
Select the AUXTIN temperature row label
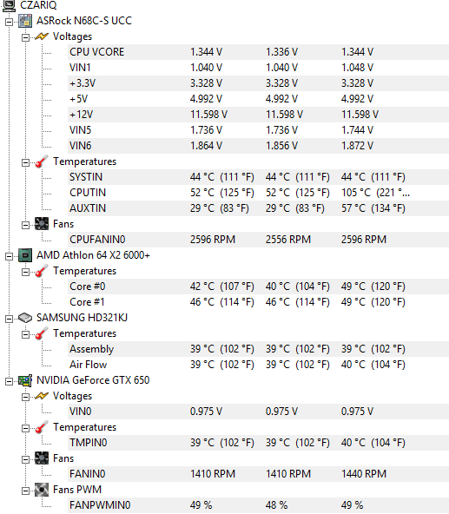pyautogui.click(x=88, y=208)
